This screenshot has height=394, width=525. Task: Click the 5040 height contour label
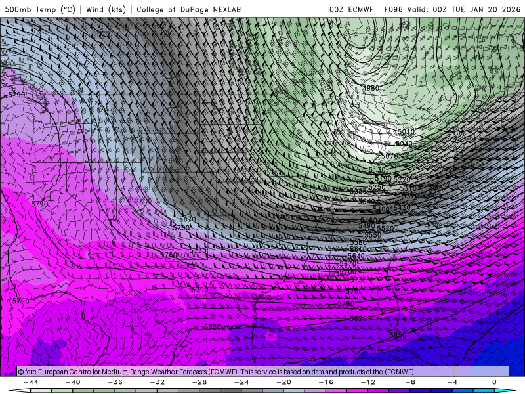[404, 143]
